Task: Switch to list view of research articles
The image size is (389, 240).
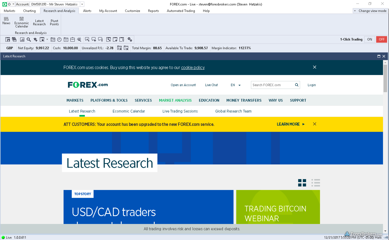Action: (316, 183)
